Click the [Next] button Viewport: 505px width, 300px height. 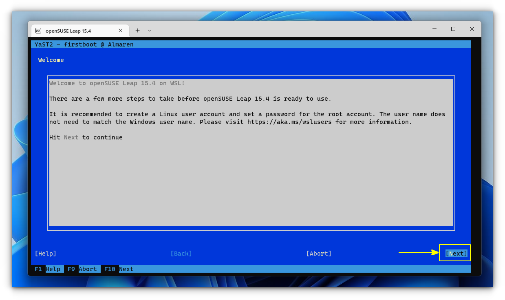(x=456, y=254)
